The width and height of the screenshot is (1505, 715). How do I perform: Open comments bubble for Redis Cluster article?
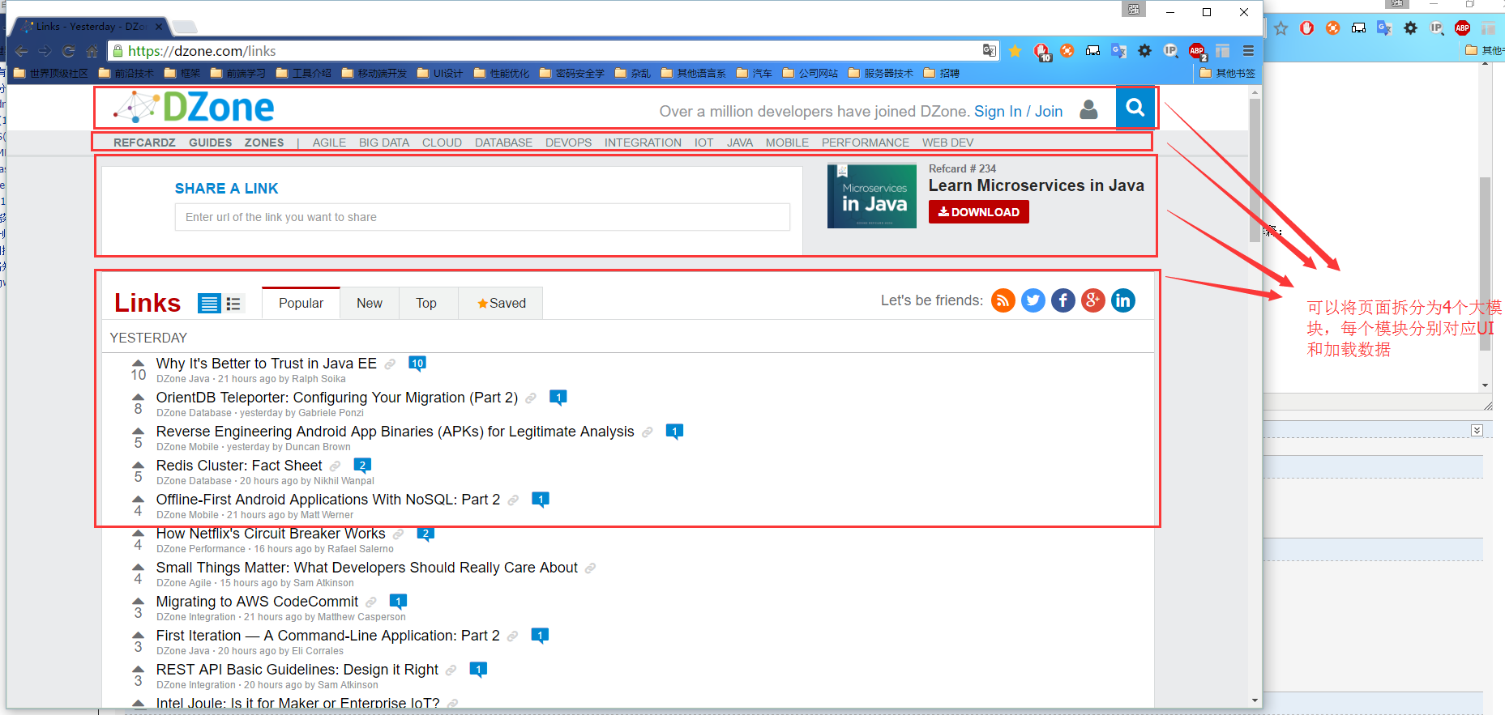click(363, 466)
